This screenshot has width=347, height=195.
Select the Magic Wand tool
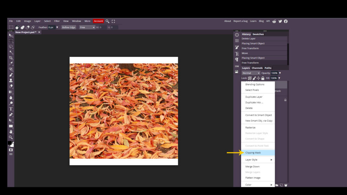pos(11,52)
